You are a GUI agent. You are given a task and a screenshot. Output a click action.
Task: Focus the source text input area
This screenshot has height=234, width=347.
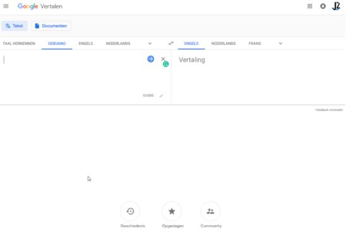coord(73,75)
